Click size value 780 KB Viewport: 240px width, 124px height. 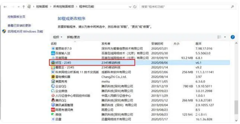coord(188,86)
